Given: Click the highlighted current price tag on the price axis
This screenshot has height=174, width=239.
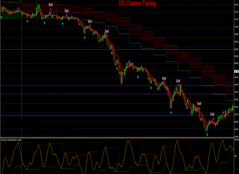Looking at the screenshot, I should coord(236,71).
